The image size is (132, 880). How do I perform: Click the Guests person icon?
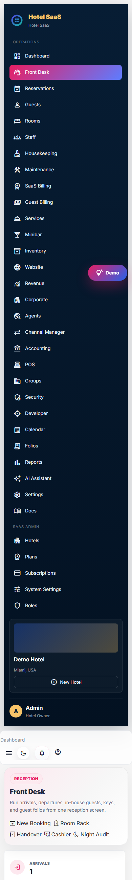(17, 105)
